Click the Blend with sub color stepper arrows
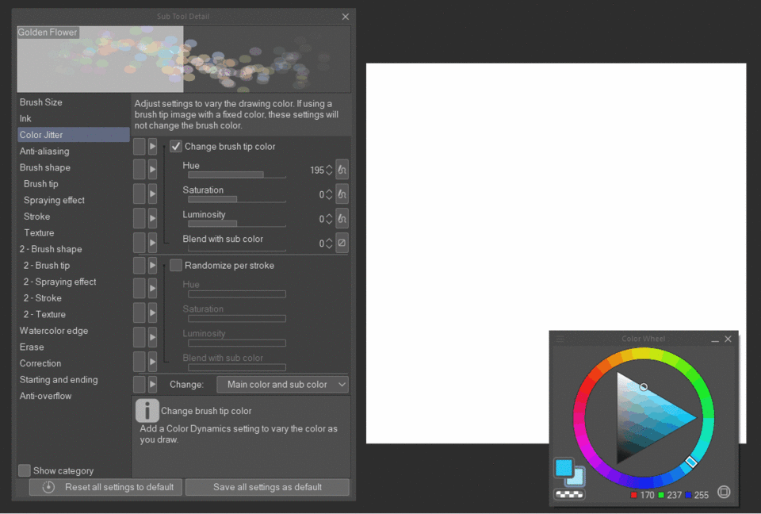This screenshot has height=514, width=761. point(329,243)
